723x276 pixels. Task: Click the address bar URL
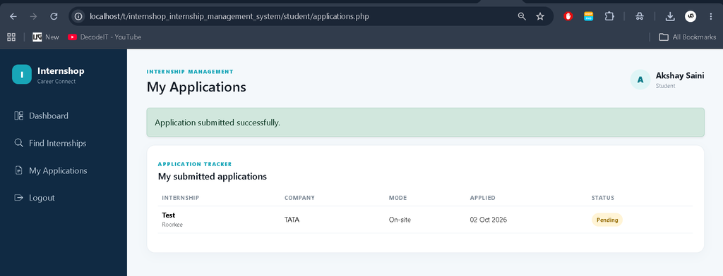pyautogui.click(x=229, y=17)
